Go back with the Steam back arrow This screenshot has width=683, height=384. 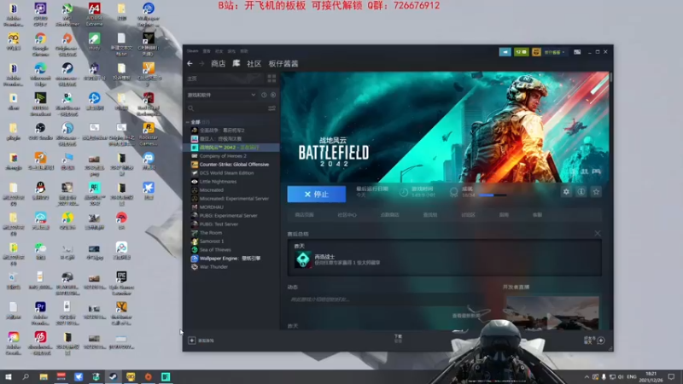[x=190, y=63]
